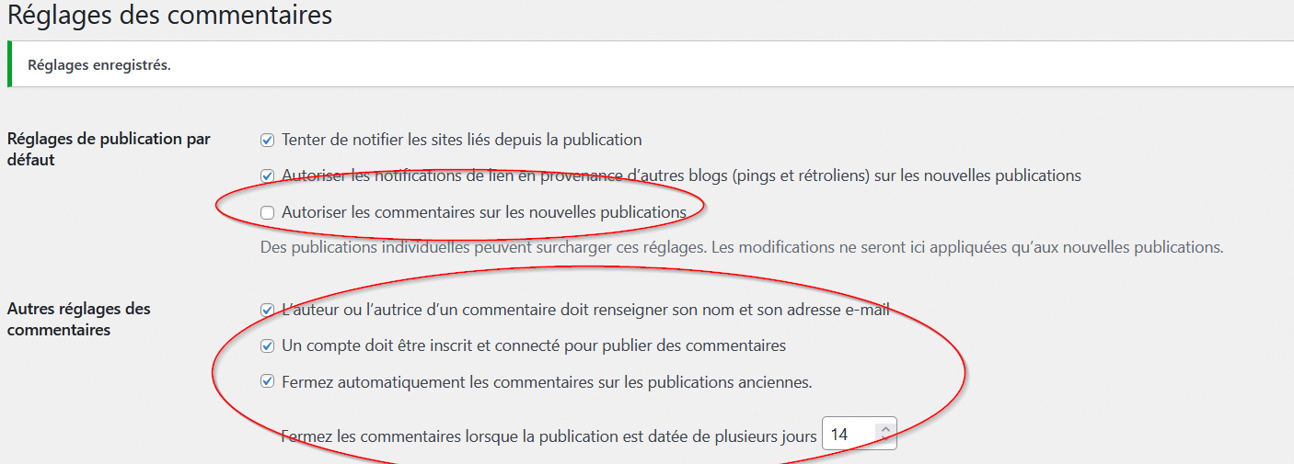Click the 'Réglages enregistrés.' notice text

[x=99, y=65]
